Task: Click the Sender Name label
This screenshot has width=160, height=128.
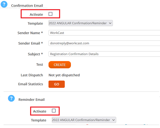Action: click(x=30, y=33)
